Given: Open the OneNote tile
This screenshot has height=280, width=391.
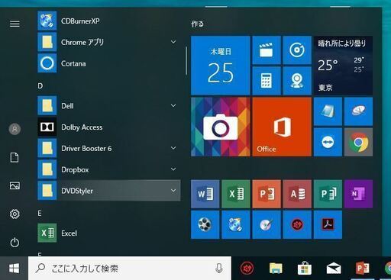Looking at the screenshot, I should [x=358, y=194].
